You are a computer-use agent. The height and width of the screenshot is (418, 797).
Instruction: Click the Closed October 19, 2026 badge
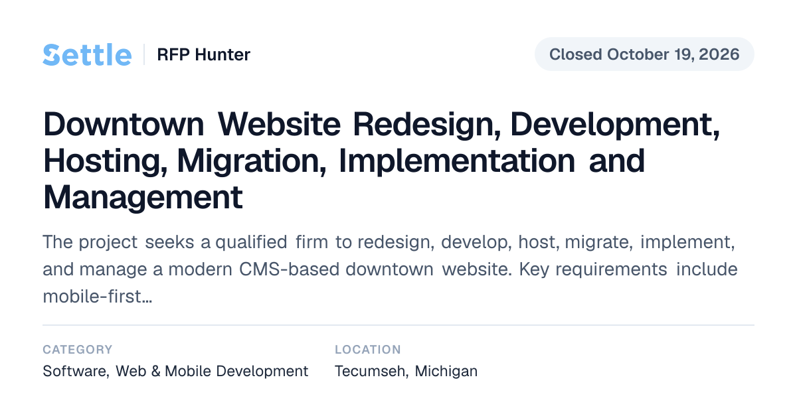[644, 54]
